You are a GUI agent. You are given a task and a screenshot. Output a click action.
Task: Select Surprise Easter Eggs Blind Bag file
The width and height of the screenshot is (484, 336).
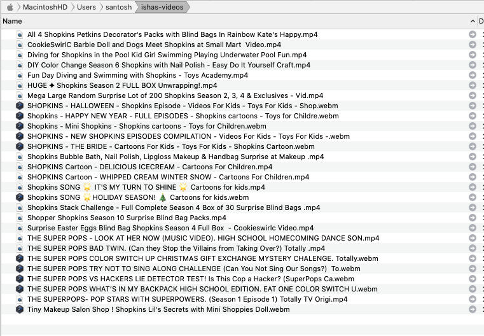pos(170,228)
